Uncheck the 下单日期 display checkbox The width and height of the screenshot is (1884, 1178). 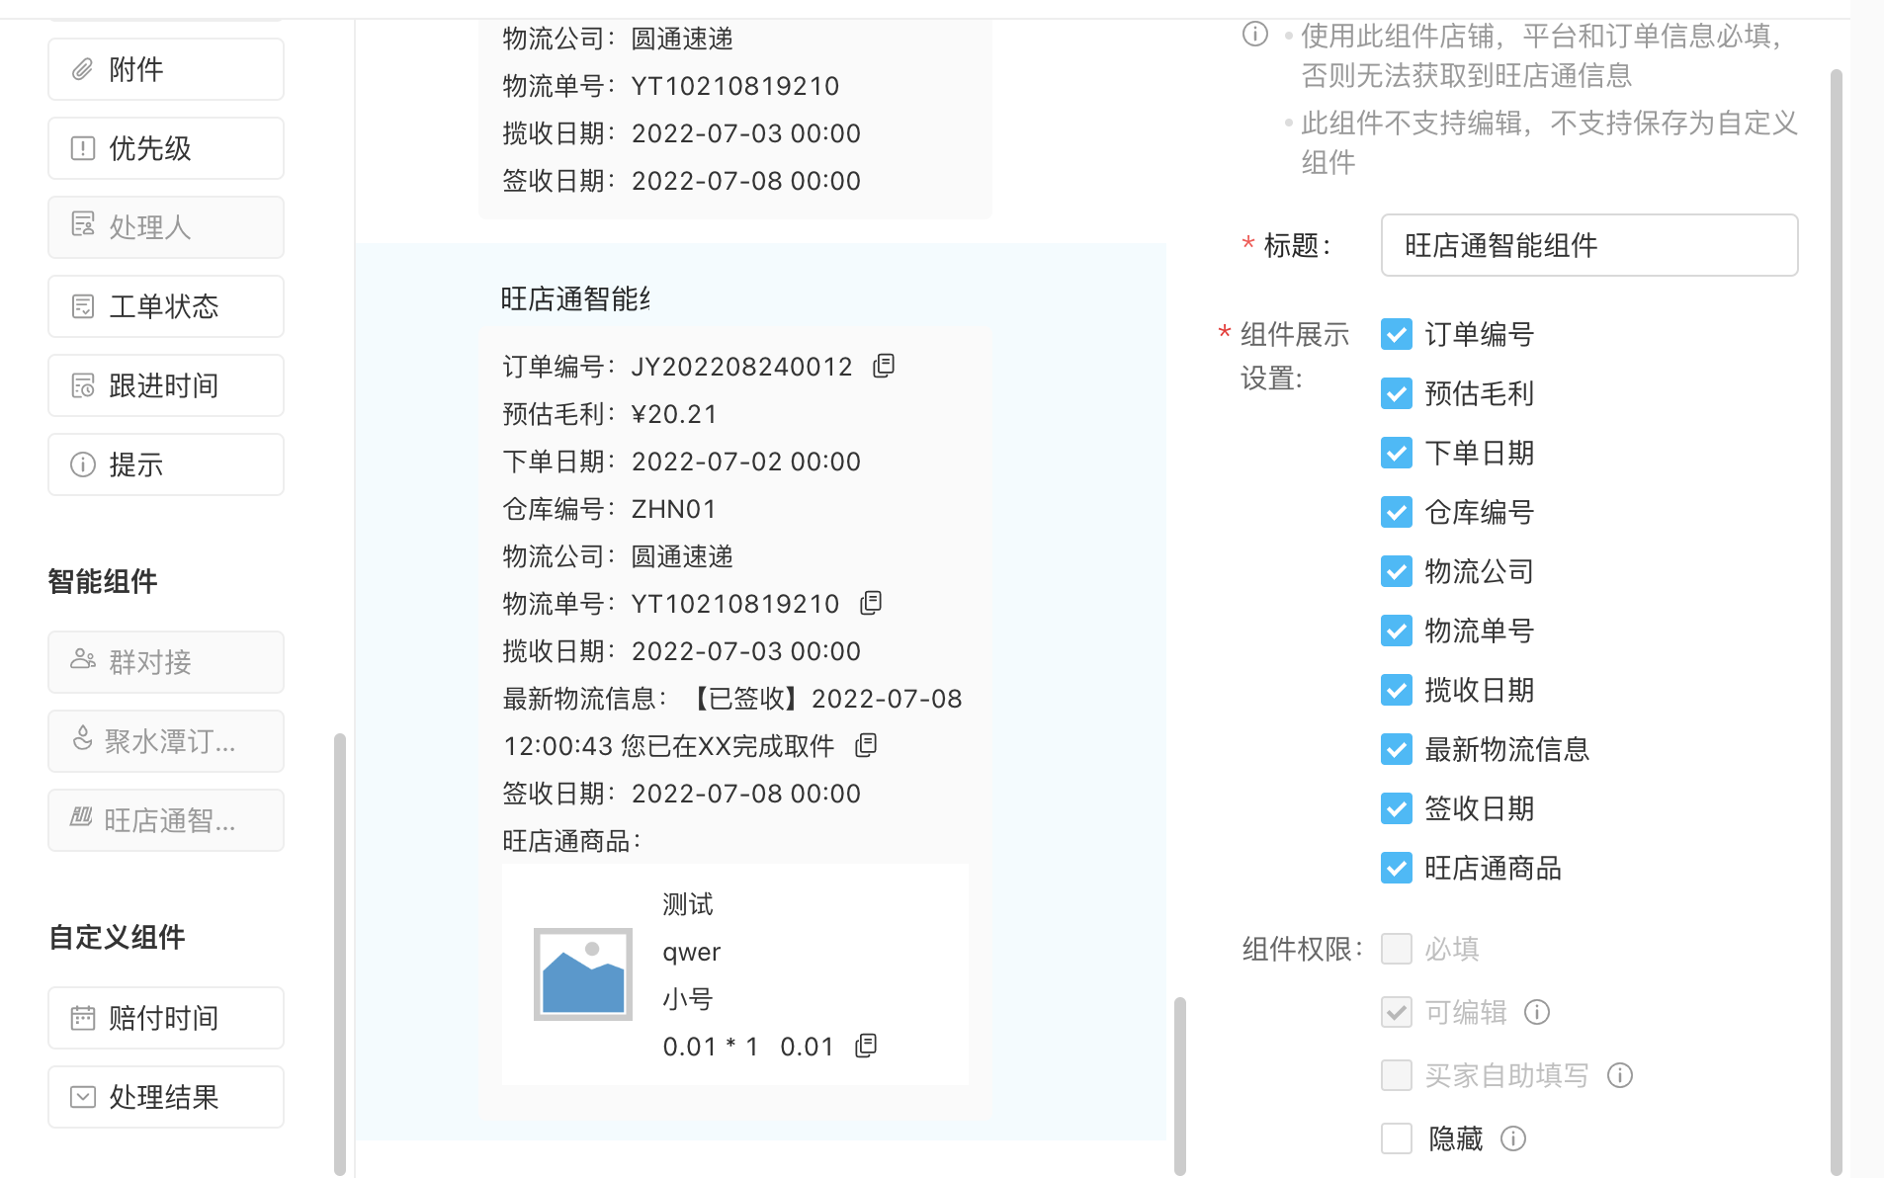[1397, 453]
